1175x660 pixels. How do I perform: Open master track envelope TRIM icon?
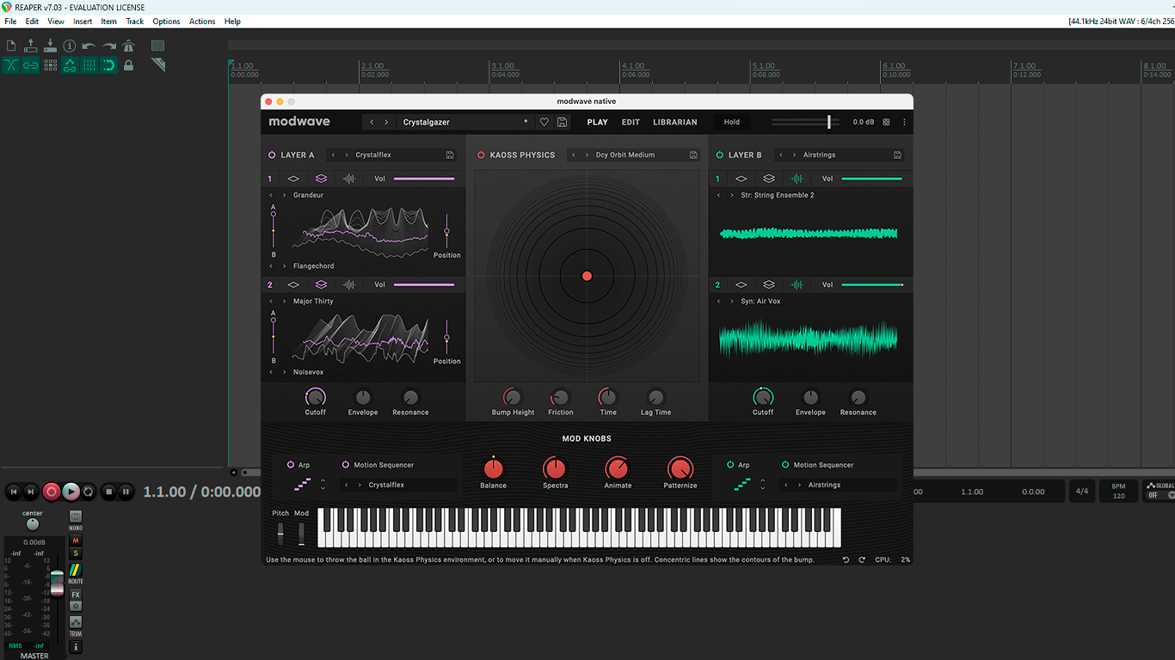click(76, 622)
